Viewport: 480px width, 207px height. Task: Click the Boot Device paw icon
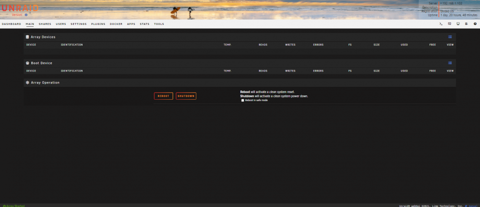pos(27,63)
